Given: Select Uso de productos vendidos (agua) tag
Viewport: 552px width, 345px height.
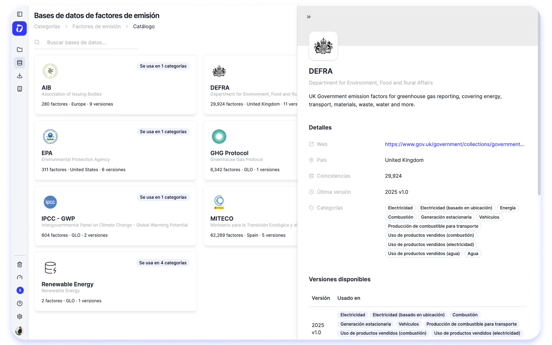Looking at the screenshot, I should pyautogui.click(x=424, y=253).
